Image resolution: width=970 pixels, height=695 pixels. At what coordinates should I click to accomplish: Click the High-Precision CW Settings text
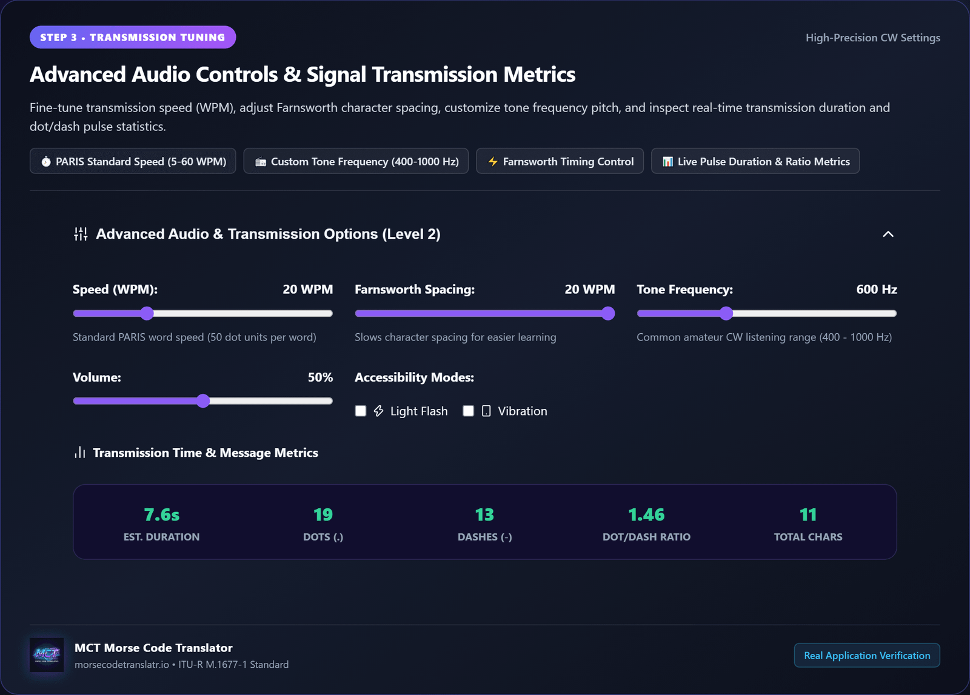(873, 38)
